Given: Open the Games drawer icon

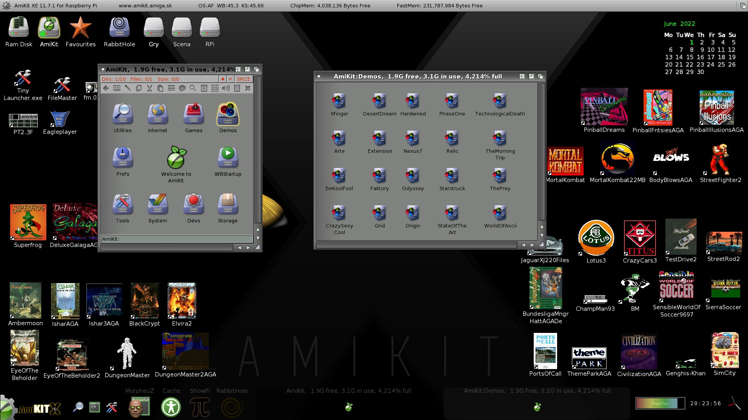Looking at the screenshot, I should tap(194, 118).
